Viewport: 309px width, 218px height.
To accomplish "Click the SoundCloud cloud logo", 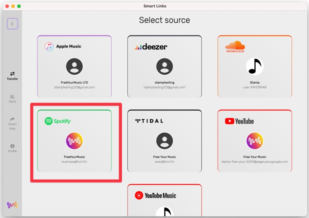I will click(x=235, y=46).
